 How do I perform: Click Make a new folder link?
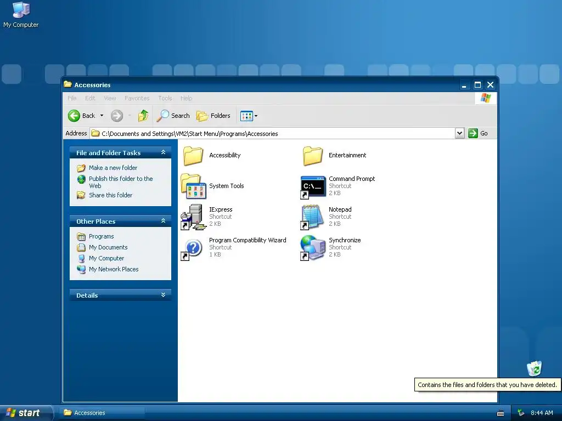point(113,168)
